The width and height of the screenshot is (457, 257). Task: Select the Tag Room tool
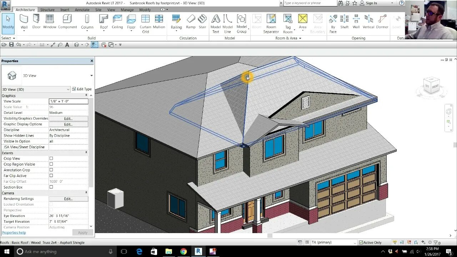(288, 24)
